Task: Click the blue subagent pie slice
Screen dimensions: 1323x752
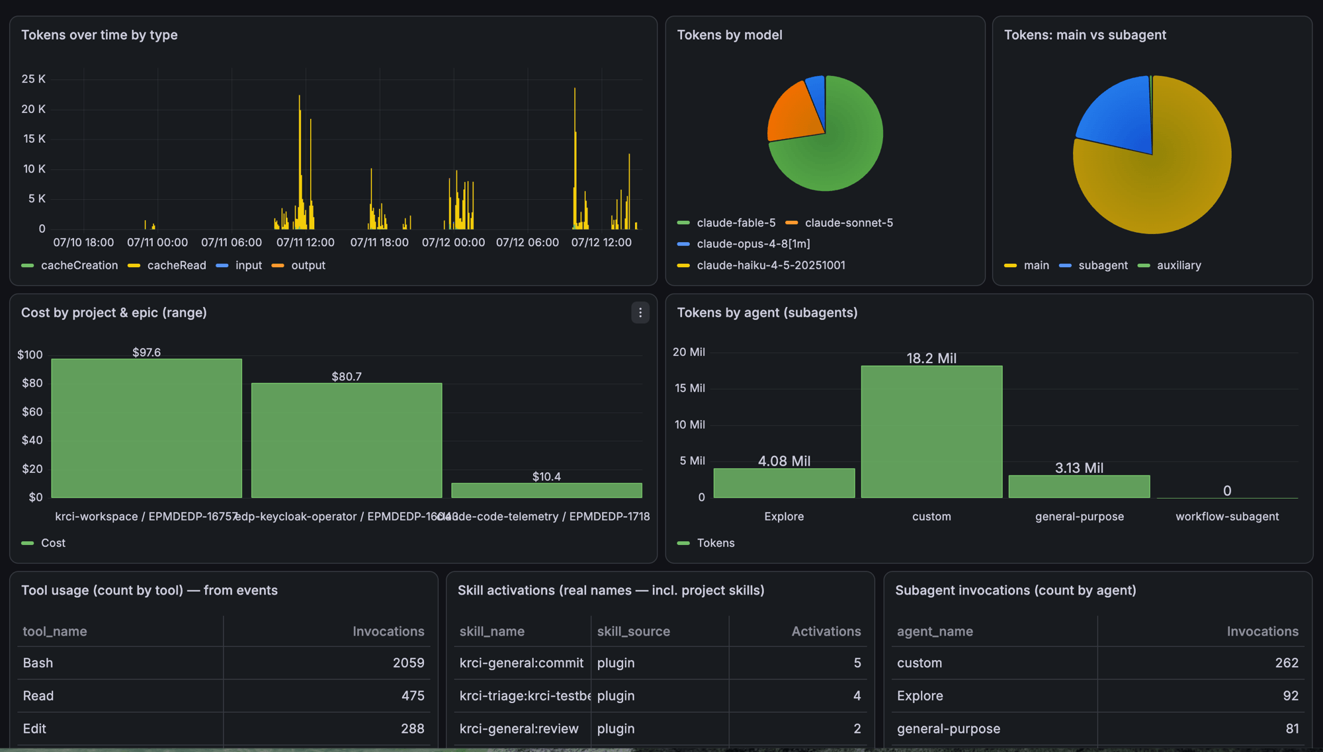Action: click(1121, 112)
